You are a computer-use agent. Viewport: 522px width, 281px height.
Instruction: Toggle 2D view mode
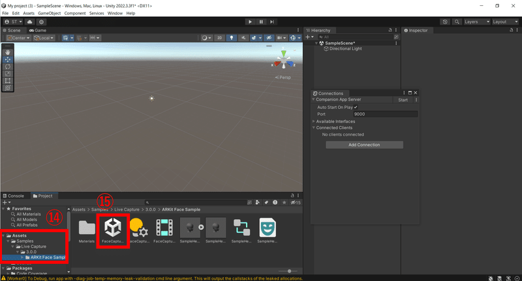[x=219, y=38]
